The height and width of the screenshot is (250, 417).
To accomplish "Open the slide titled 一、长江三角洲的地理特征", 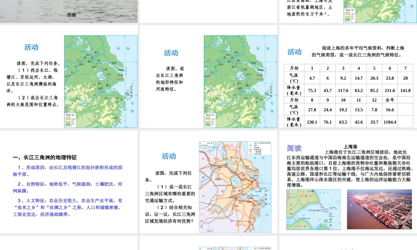I will 69,182.
